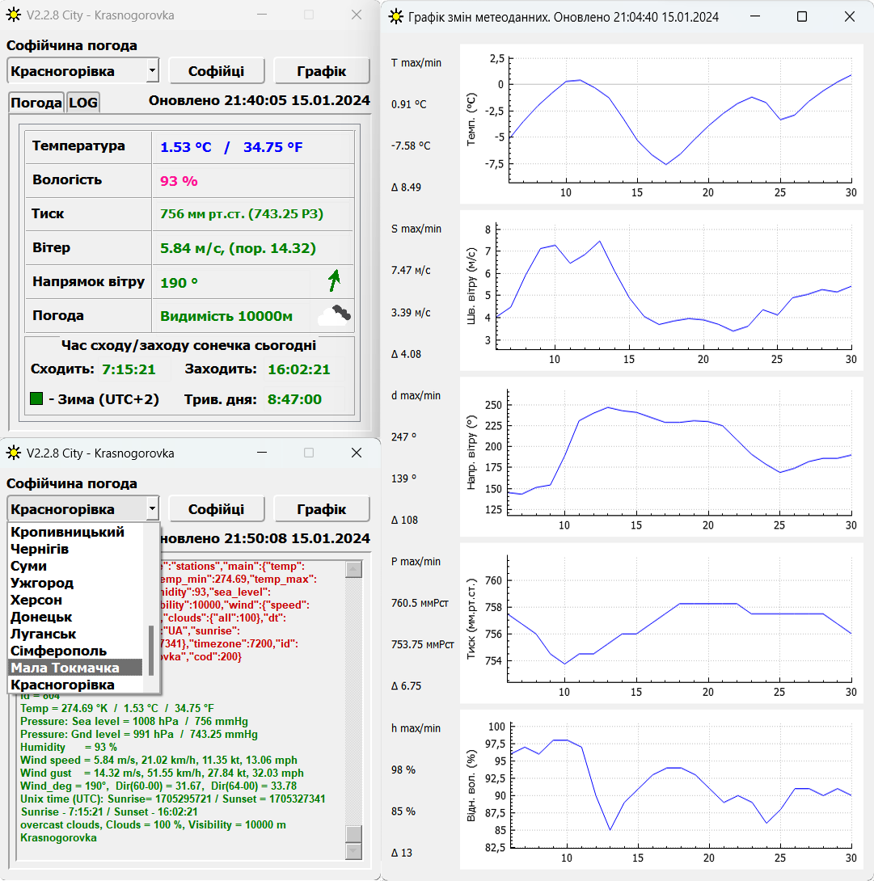Switch to the Погода tab
The width and height of the screenshot is (874, 881).
(36, 103)
